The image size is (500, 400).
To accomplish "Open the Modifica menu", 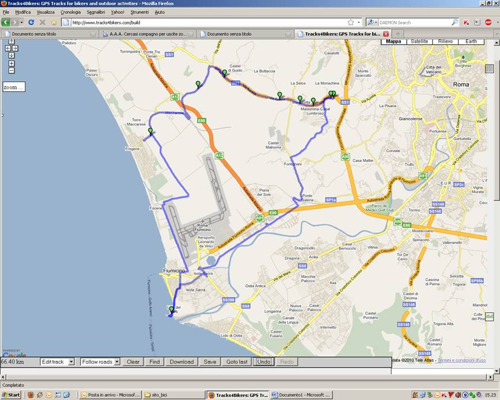I will pos(23,12).
